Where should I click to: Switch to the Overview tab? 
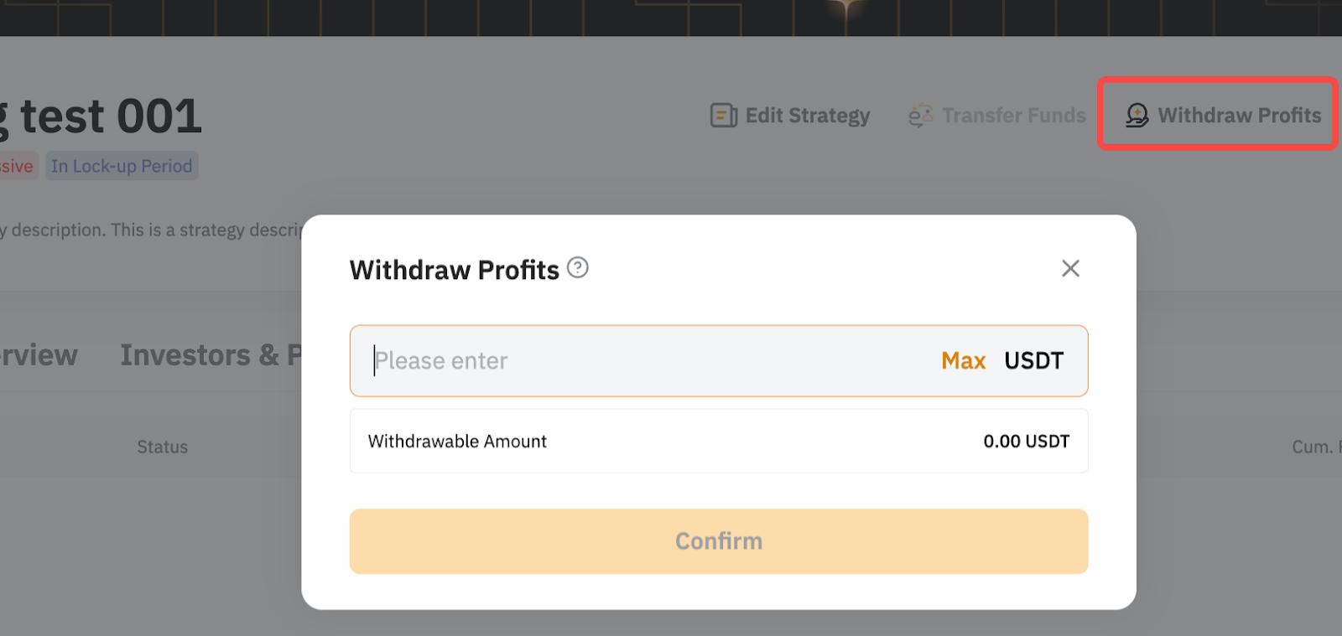click(38, 355)
